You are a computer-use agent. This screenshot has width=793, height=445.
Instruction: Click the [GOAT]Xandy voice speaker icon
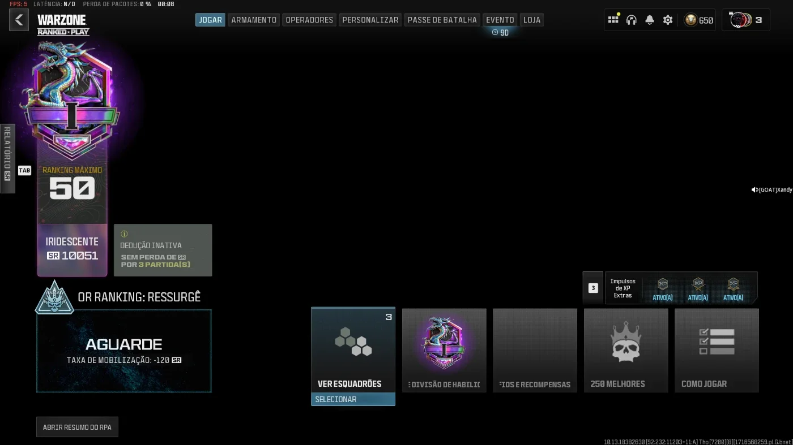(754, 190)
